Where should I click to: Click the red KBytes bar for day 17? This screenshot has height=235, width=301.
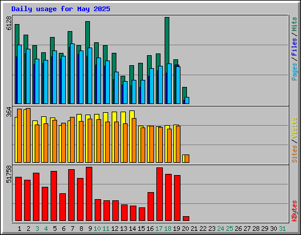(159, 194)
